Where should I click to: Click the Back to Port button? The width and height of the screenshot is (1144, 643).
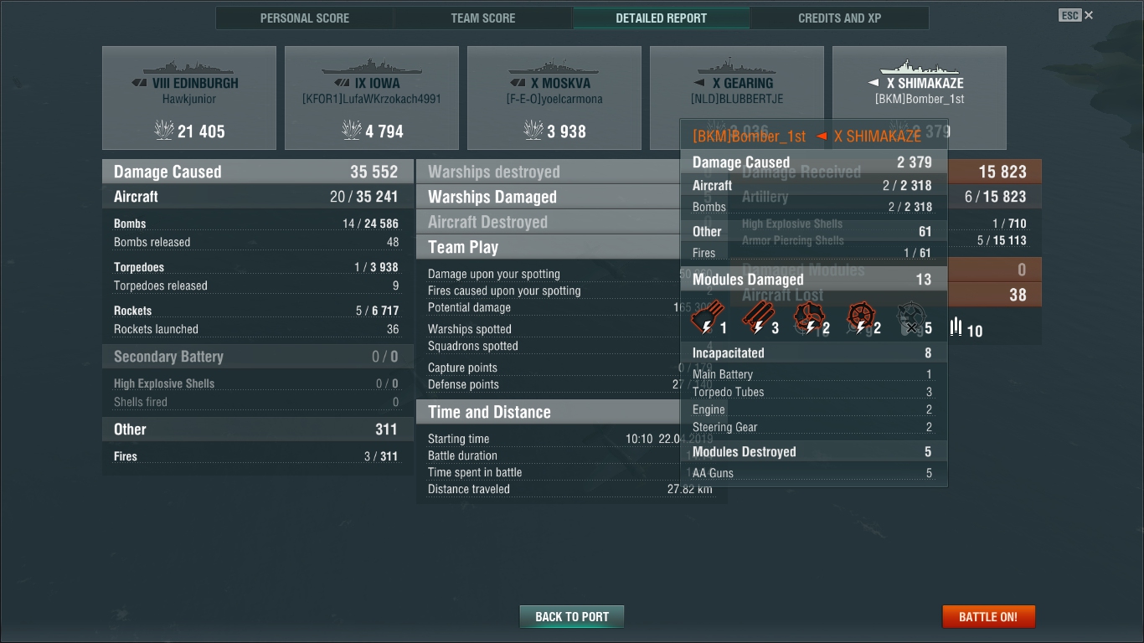click(x=572, y=617)
